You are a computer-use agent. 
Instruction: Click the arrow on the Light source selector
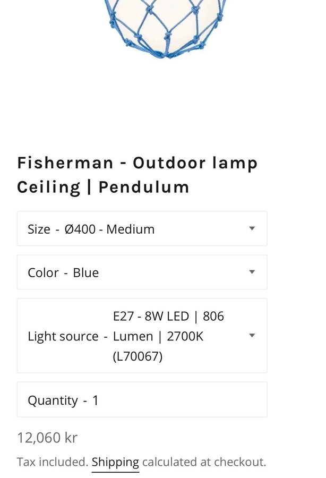[x=252, y=336]
